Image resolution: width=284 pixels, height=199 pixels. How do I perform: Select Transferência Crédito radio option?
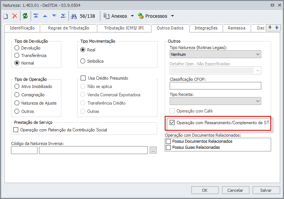coord(83,103)
